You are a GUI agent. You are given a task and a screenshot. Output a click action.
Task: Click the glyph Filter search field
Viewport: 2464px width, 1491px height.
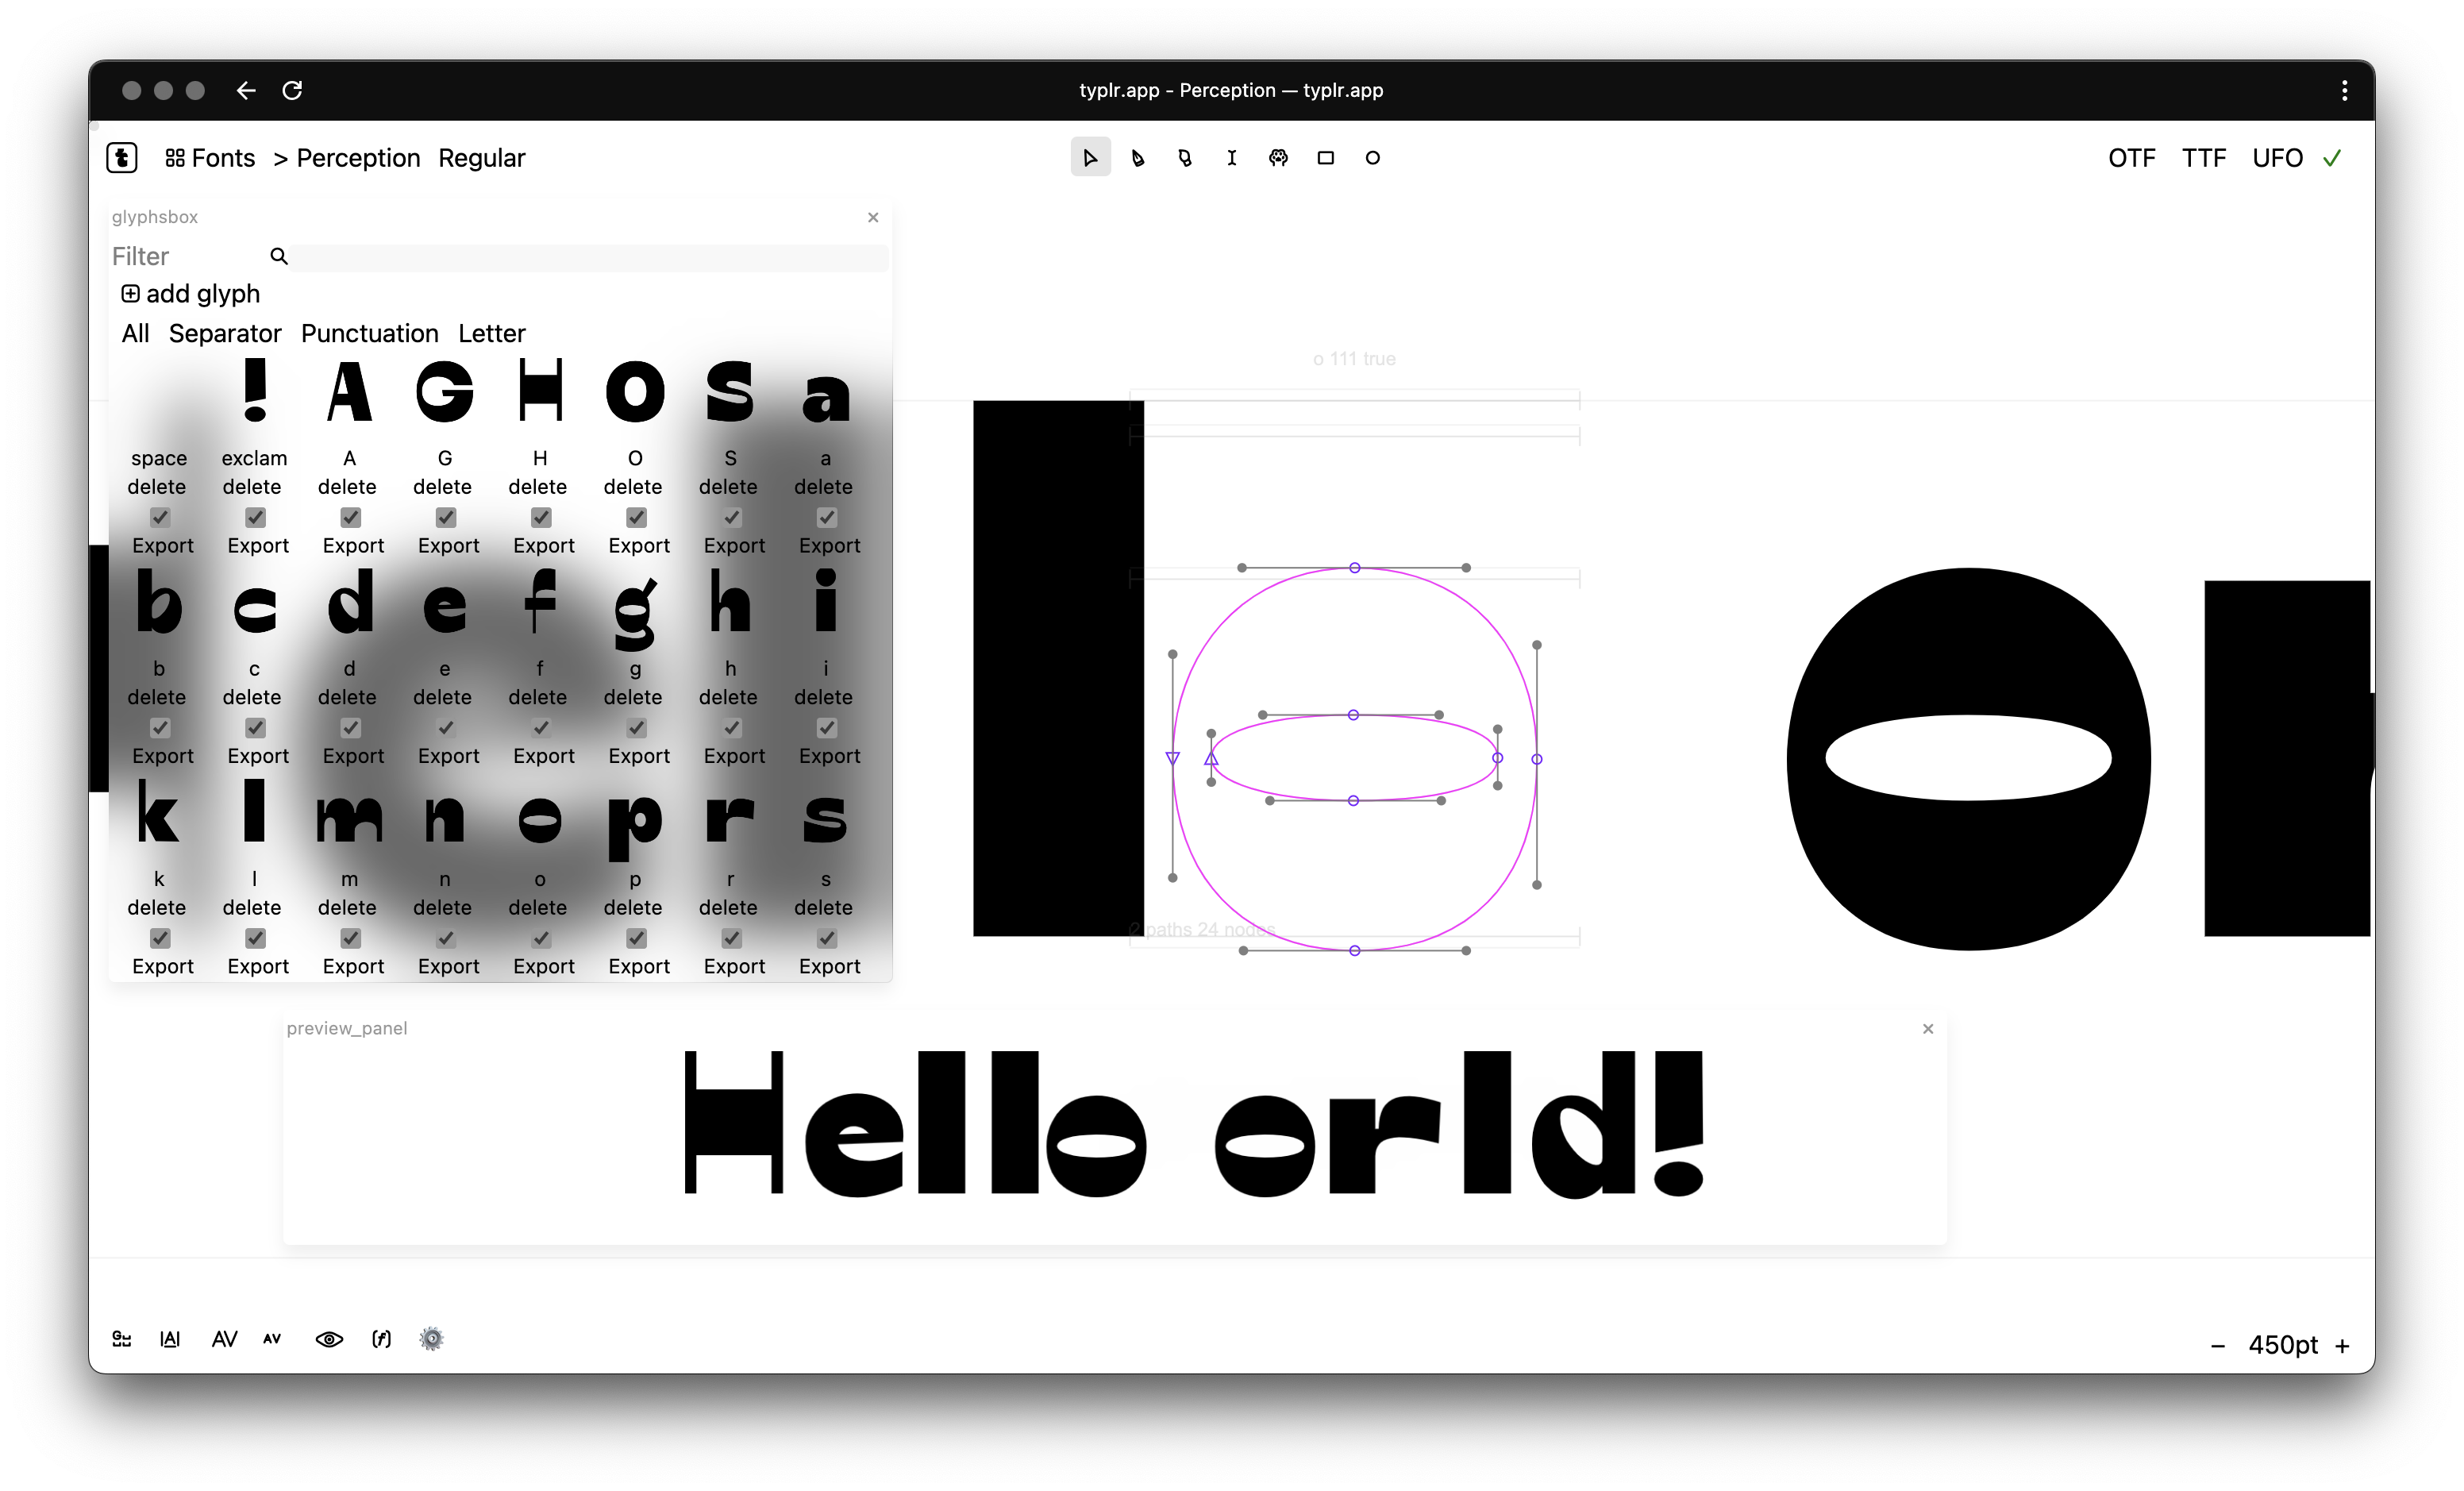[588, 257]
